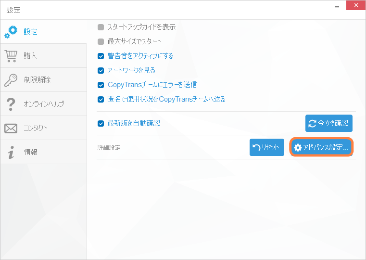Click the スタートアップガイドを表示 label text
The height and width of the screenshot is (260, 366).
141,27
